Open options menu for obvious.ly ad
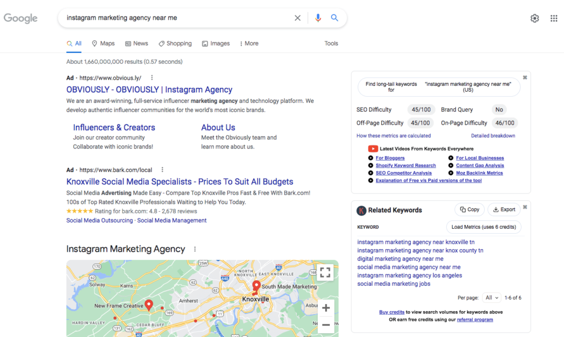This screenshot has height=337, width=564. point(152,78)
